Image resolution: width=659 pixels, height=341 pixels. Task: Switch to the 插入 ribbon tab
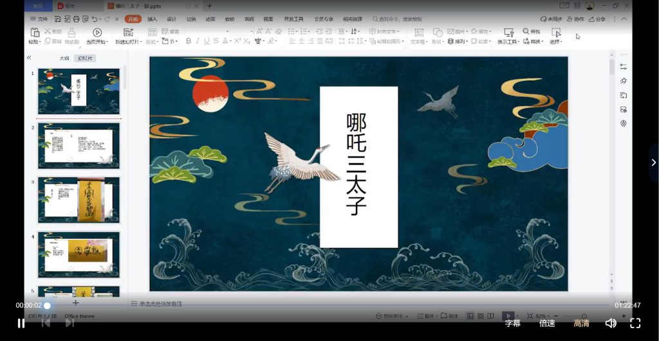152,19
